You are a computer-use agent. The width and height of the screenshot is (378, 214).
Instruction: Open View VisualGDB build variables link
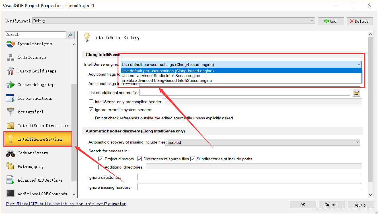66,204
